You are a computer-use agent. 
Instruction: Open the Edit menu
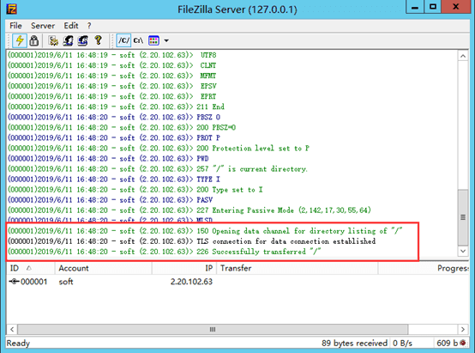coord(71,26)
